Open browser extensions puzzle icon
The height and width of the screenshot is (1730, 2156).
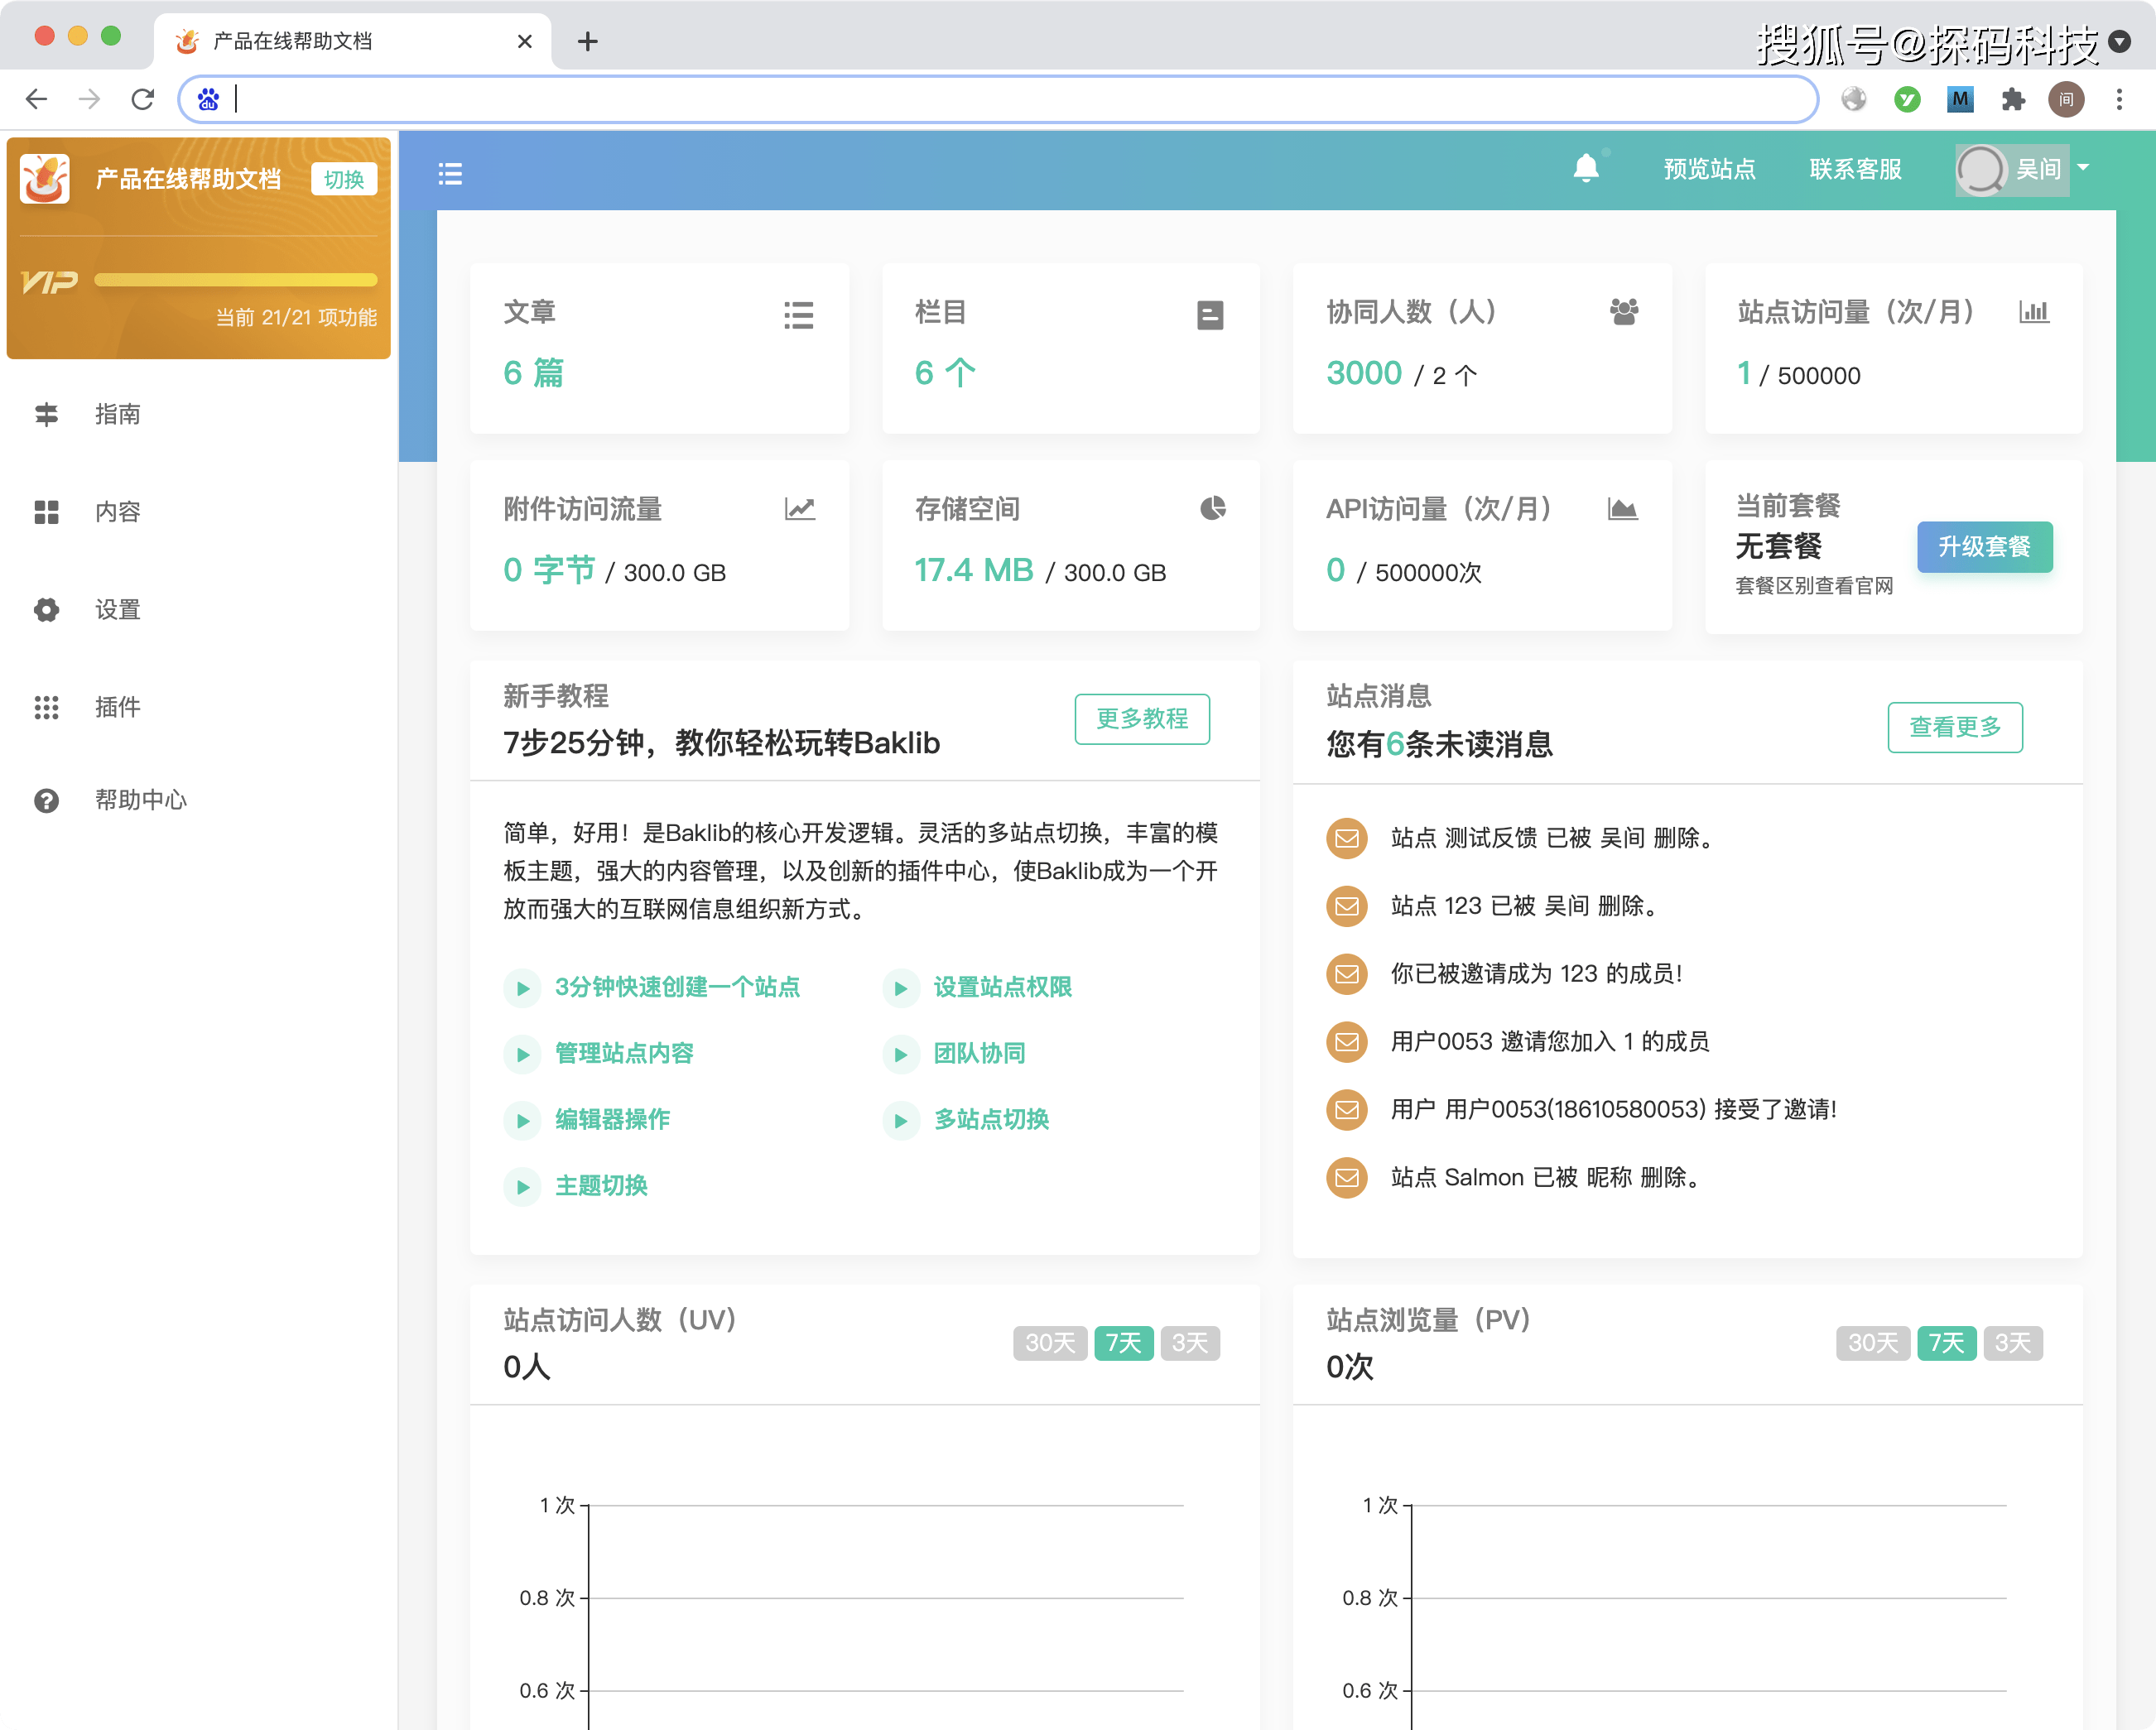click(x=2013, y=99)
